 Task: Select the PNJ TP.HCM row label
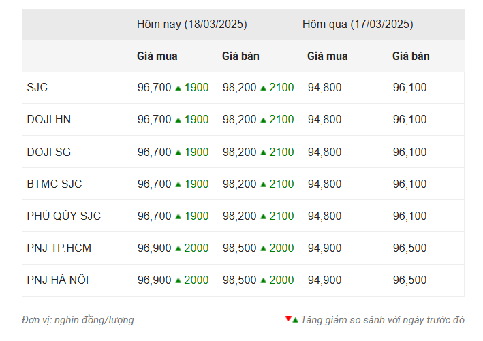59,248
